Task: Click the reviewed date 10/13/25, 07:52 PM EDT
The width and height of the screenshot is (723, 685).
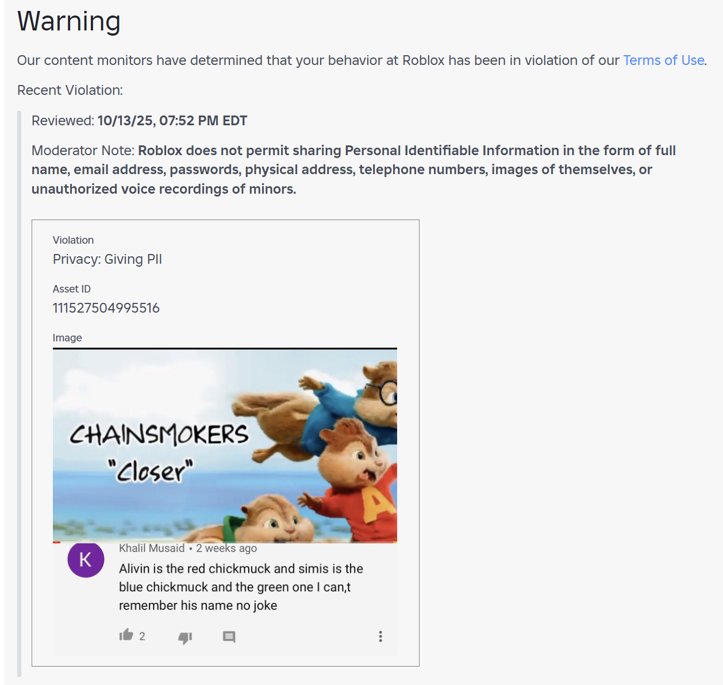Action: coord(172,121)
